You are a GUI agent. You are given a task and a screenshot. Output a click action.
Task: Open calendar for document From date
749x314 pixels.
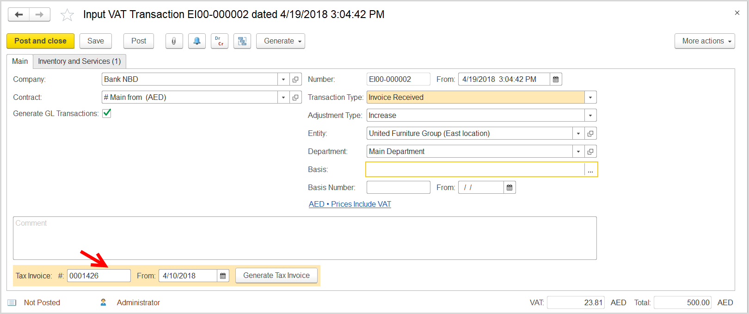(556, 79)
